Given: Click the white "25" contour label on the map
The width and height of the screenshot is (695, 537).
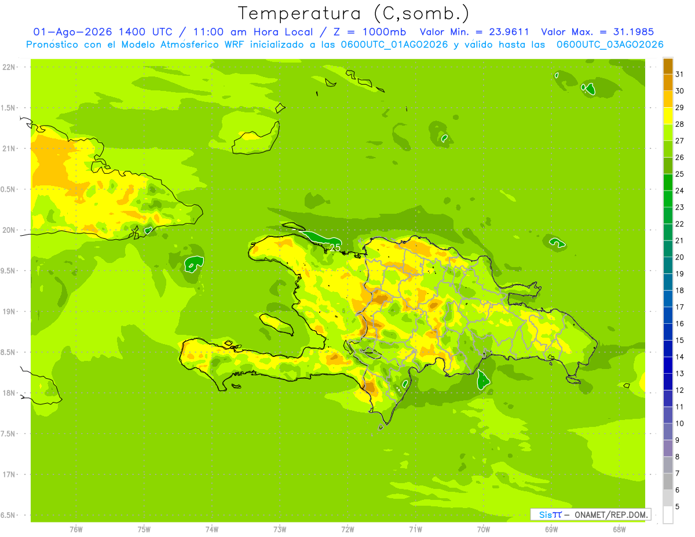Looking at the screenshot, I should [x=335, y=247].
